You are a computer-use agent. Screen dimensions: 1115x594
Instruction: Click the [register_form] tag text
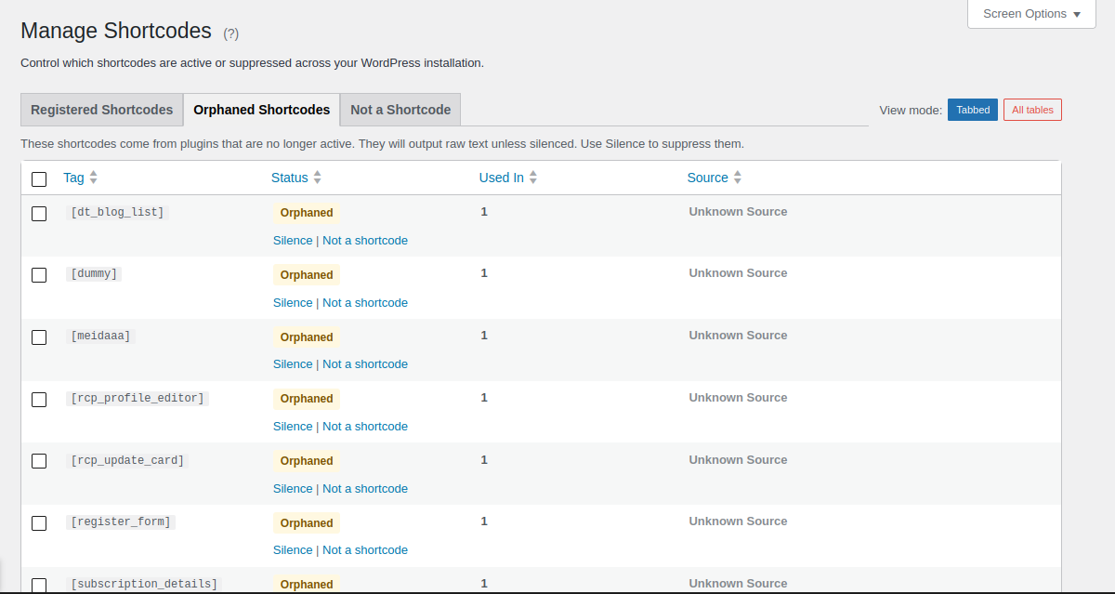(x=121, y=521)
